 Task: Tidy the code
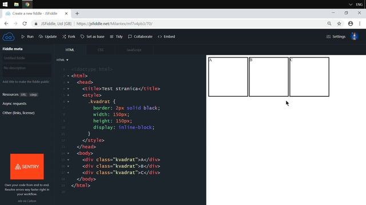116,36
